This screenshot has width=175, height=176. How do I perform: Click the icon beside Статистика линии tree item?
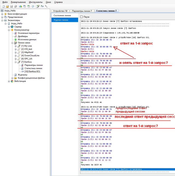coord(22,68)
